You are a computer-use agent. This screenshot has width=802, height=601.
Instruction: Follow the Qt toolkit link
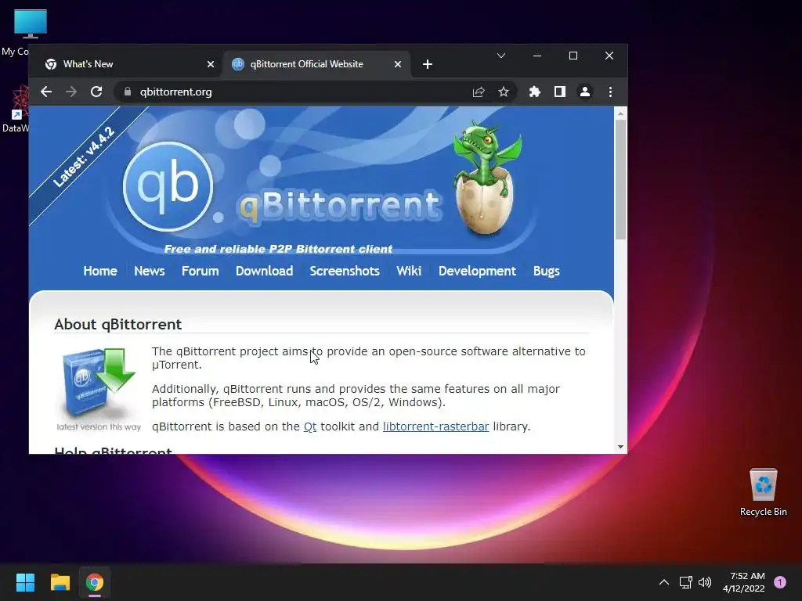(310, 426)
